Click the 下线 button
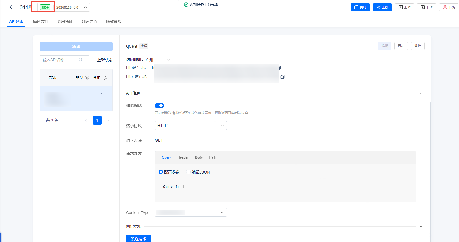Image resolution: width=459 pixels, height=242 pixels. tap(449, 7)
